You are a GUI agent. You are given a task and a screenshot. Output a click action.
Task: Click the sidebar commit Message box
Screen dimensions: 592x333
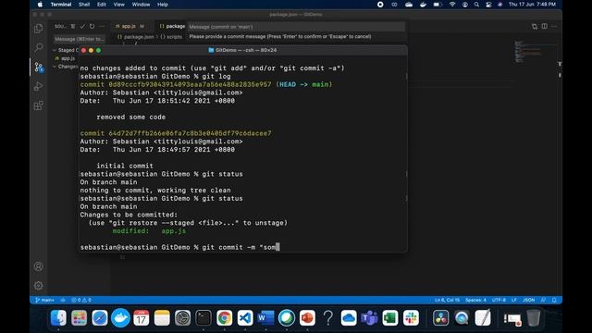(x=79, y=39)
